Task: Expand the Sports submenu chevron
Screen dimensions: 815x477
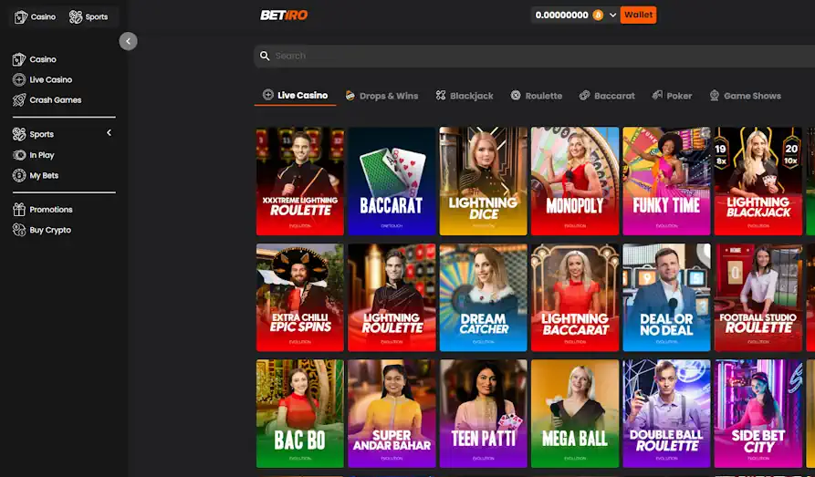Action: (x=110, y=133)
